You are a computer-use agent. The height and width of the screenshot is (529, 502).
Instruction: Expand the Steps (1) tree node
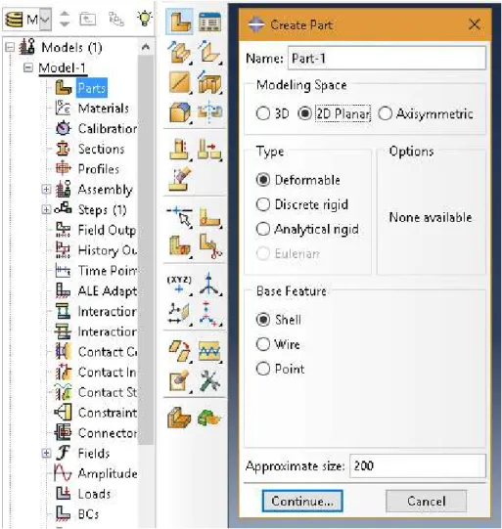(x=46, y=209)
